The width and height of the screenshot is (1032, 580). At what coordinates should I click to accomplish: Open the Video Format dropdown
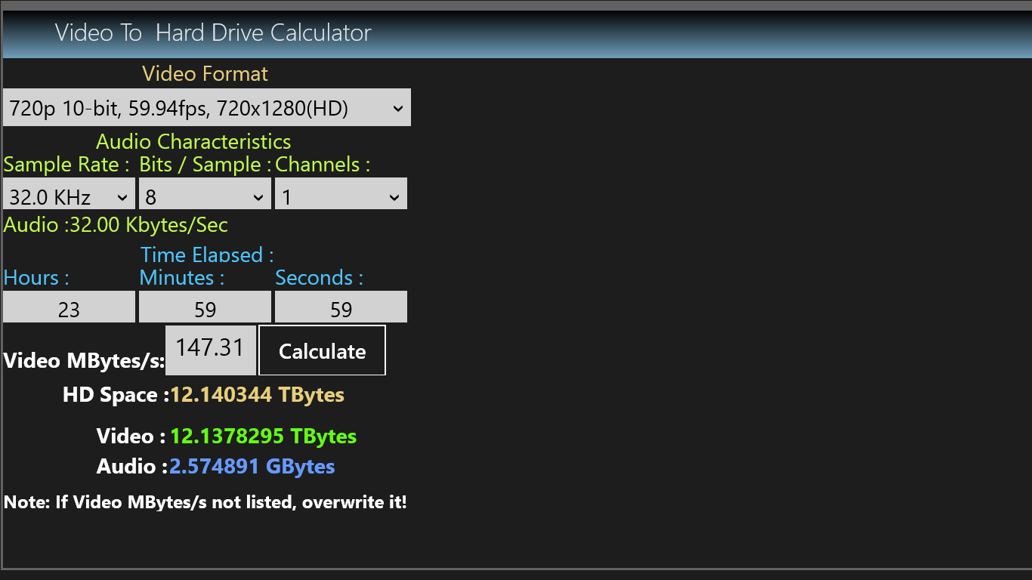206,108
